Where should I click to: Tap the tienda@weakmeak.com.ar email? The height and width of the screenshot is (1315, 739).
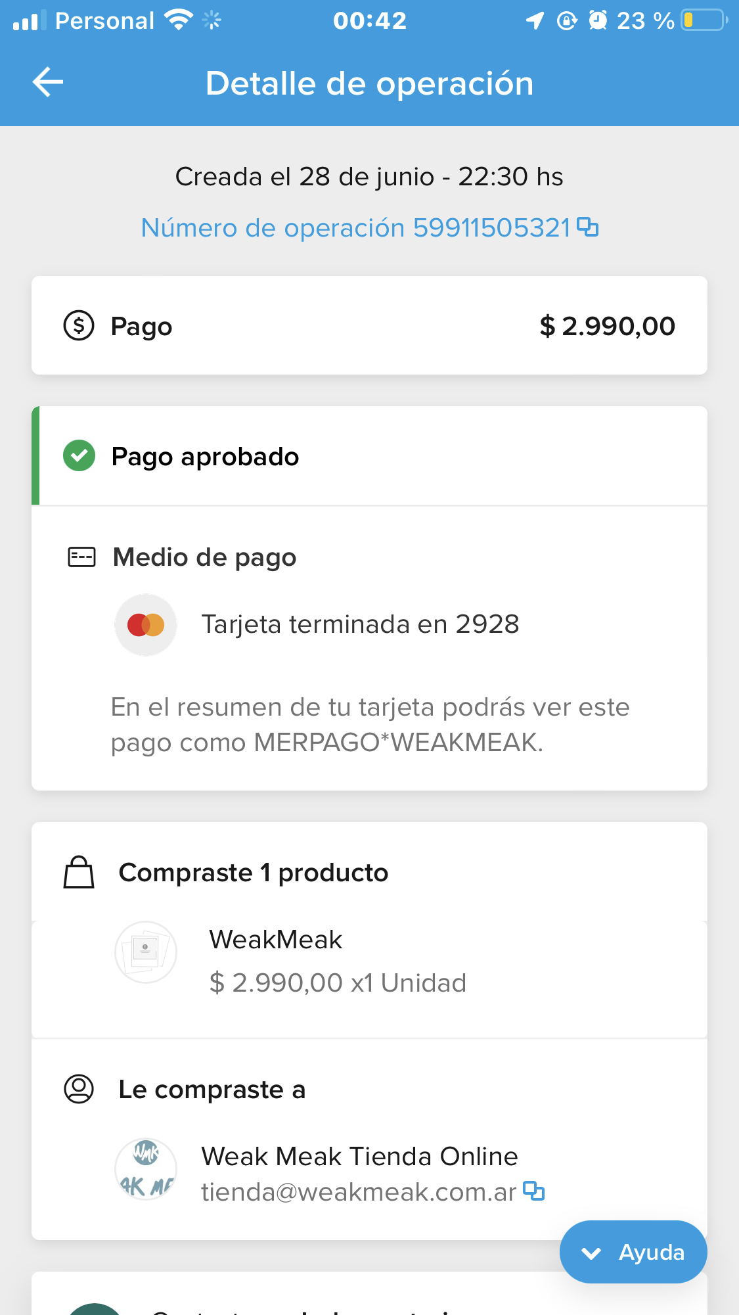(358, 1192)
